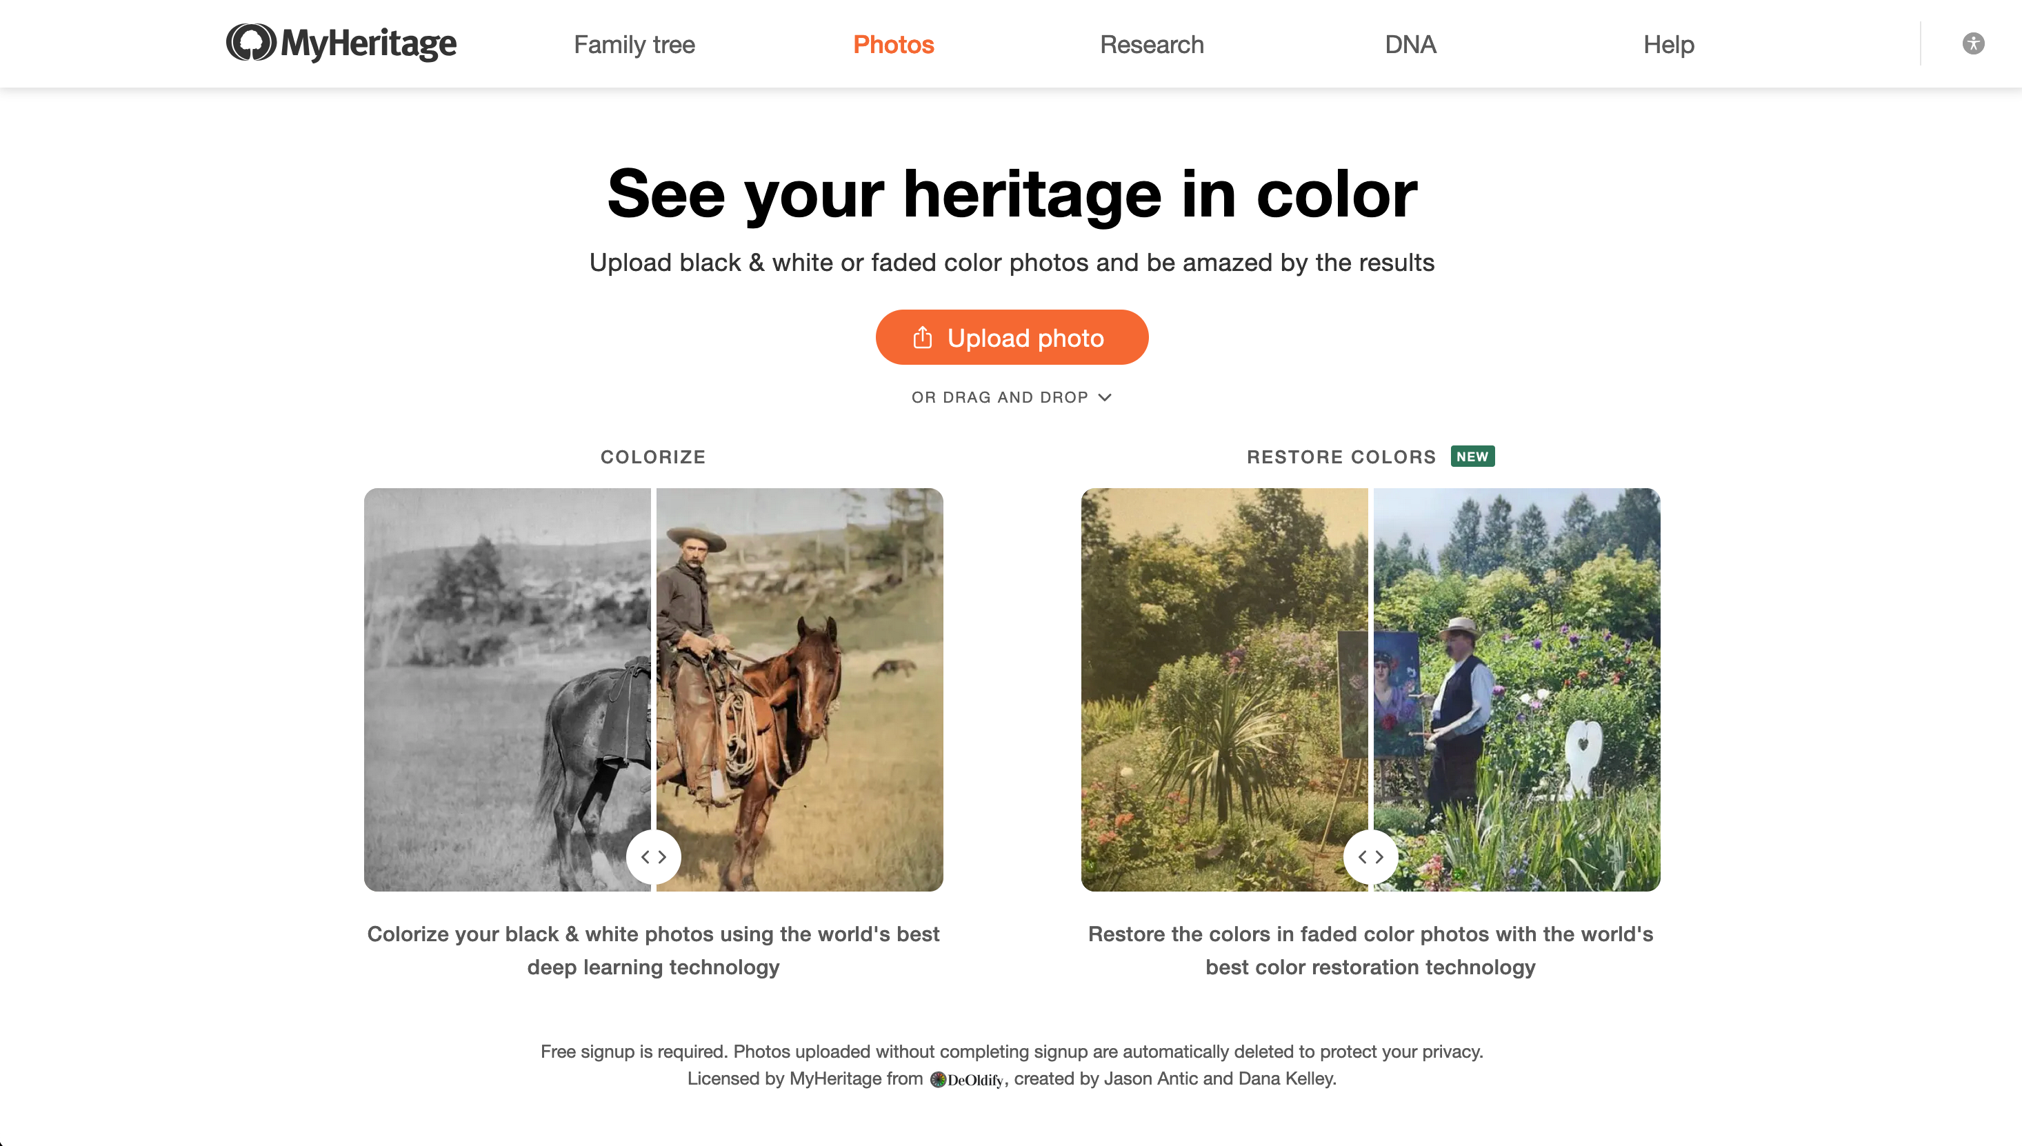
Task: Select the Photos tab in navigation
Action: 893,43
